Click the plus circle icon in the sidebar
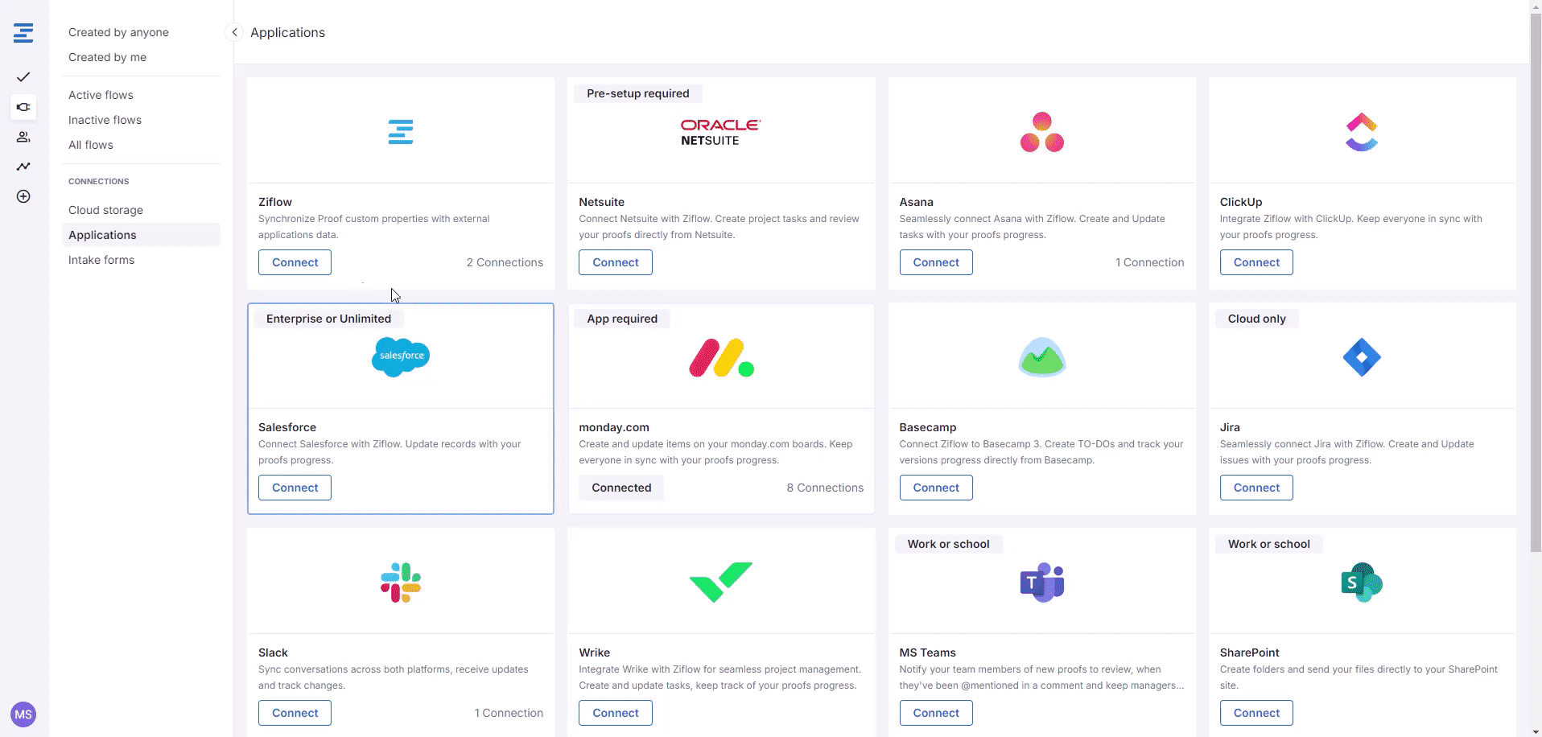The height and width of the screenshot is (737, 1542). click(23, 196)
